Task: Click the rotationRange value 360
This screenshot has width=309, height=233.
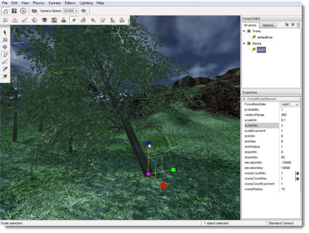Action: [284, 115]
